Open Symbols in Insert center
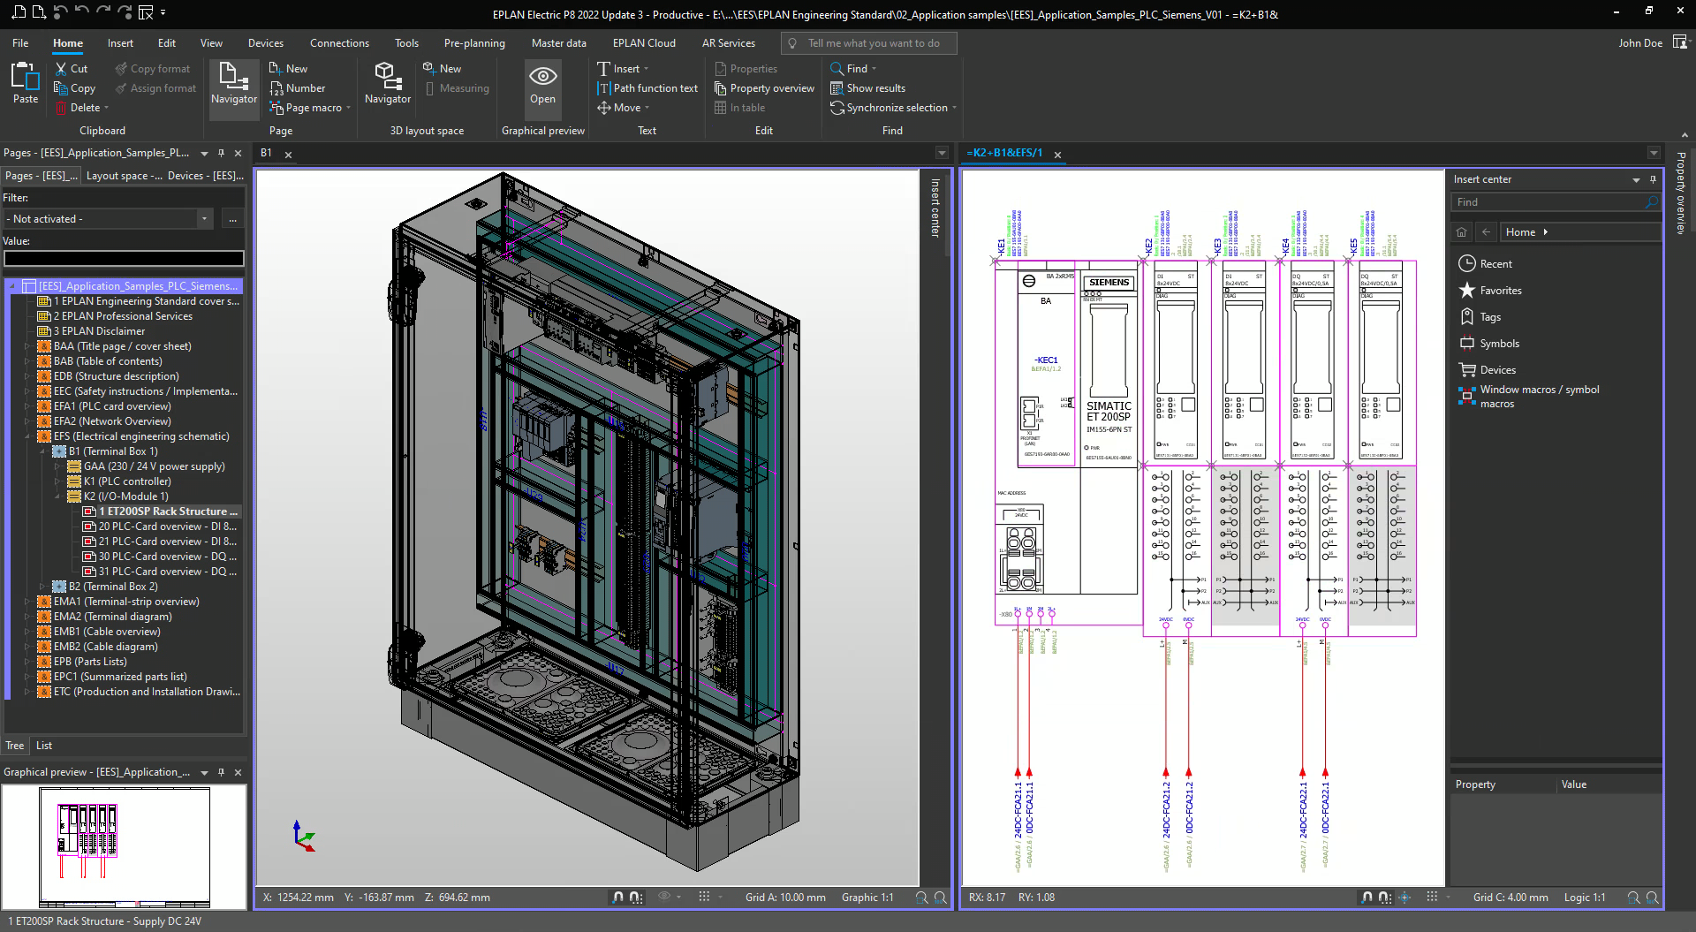 click(1499, 344)
